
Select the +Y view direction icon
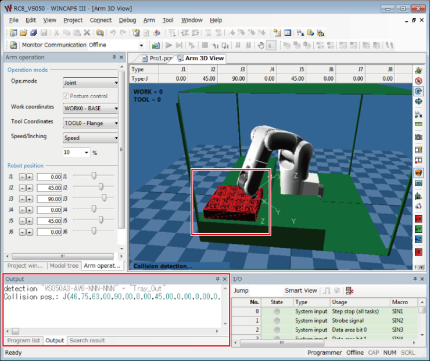click(418, 229)
